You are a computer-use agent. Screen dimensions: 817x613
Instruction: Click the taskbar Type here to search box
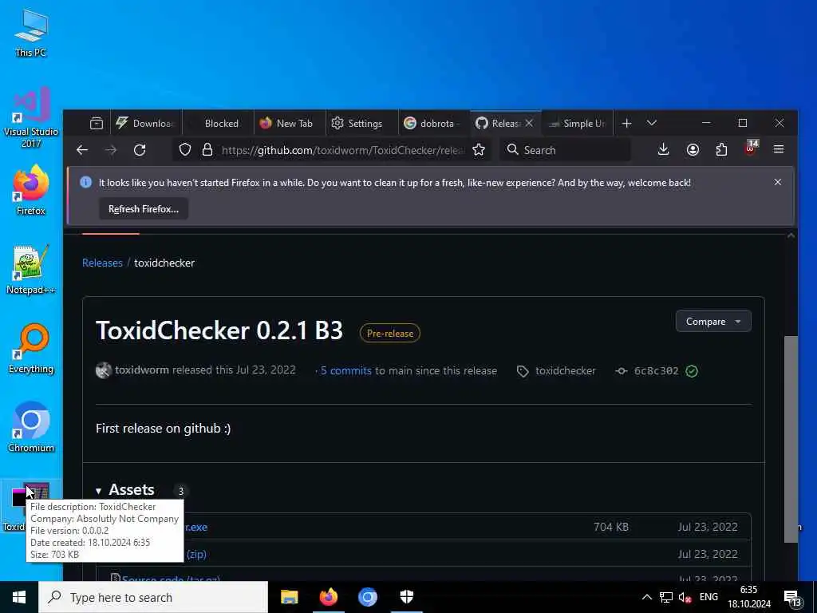pyautogui.click(x=153, y=597)
